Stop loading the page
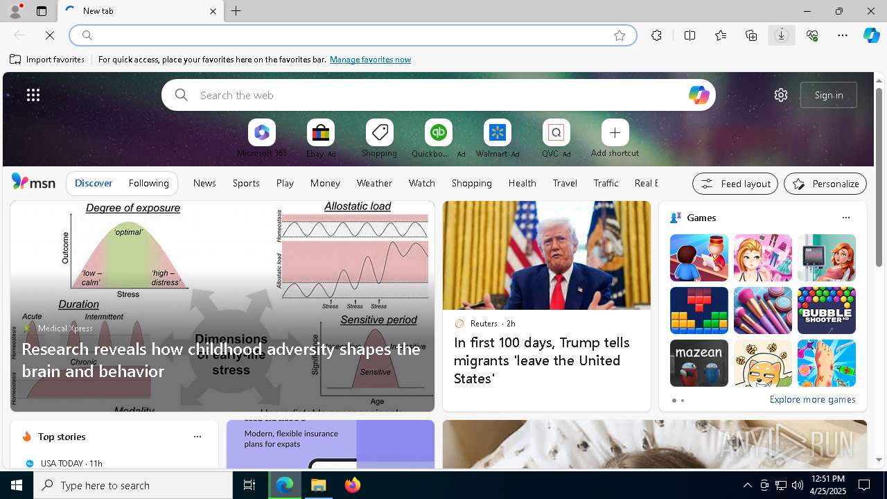This screenshot has width=887, height=499. coord(50,35)
